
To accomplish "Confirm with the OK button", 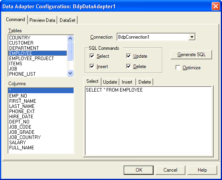I will click(138, 170).
